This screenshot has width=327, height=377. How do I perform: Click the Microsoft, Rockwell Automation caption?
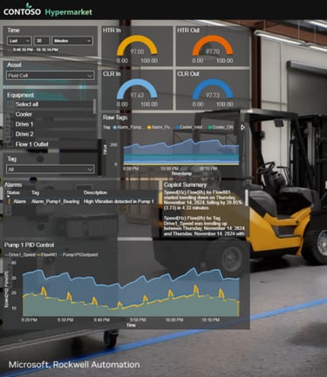[x=74, y=365]
